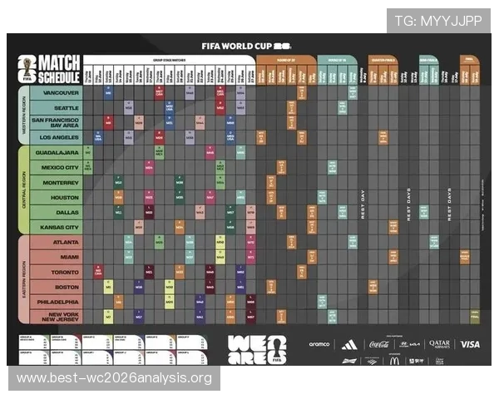This screenshot has width=499, height=399.
Task: Select the Final header
Action: pos(469,60)
